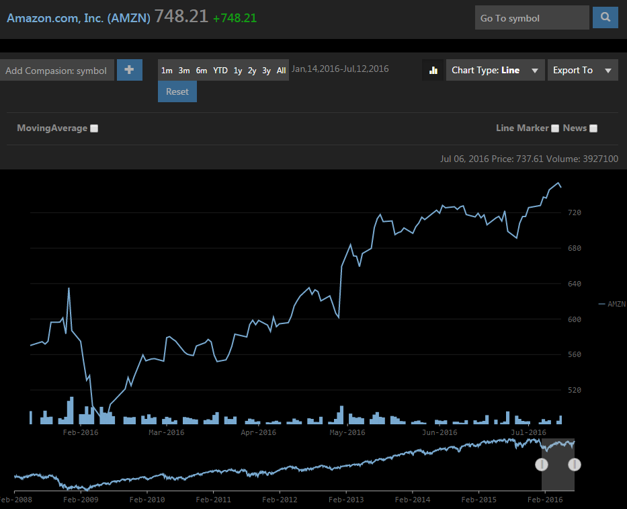
Task: Click the Jul 06, 2016 price readout
Action: [x=529, y=159]
